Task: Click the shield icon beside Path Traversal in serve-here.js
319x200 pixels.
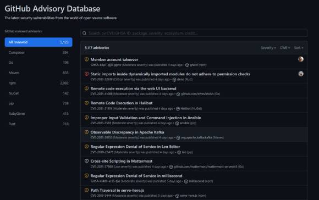Action: tap(86, 190)
